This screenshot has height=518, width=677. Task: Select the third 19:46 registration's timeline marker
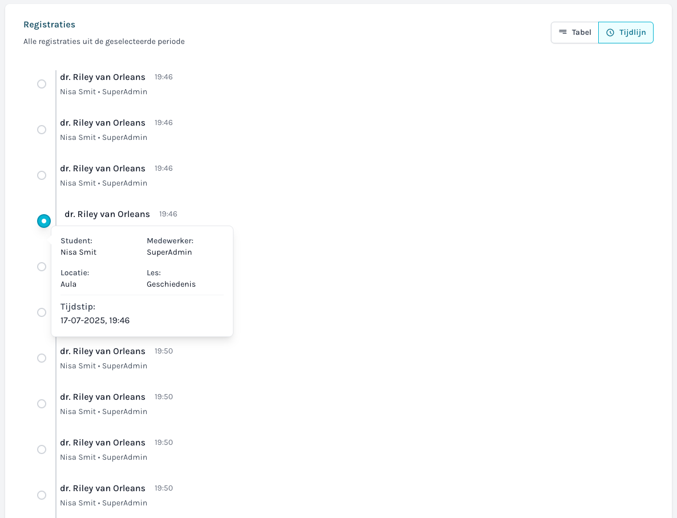tap(41, 175)
